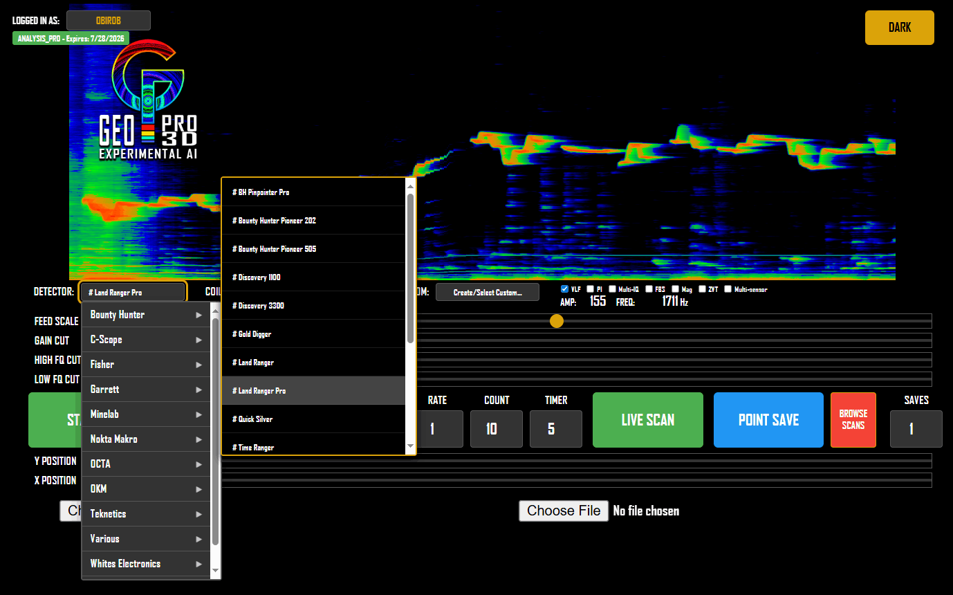953x595 pixels.
Task: Open the Minelab submenu
Action: pos(146,414)
